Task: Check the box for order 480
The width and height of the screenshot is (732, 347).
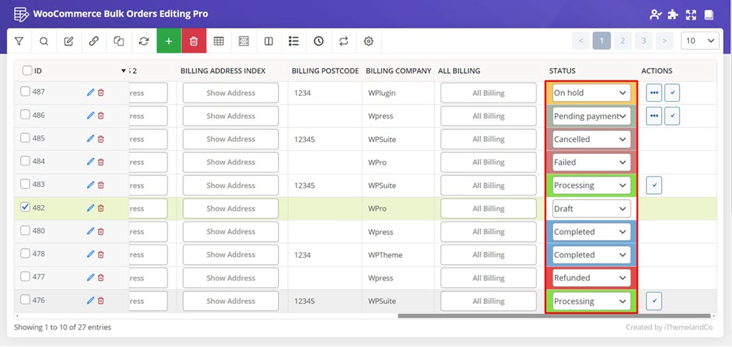Action: click(x=25, y=231)
